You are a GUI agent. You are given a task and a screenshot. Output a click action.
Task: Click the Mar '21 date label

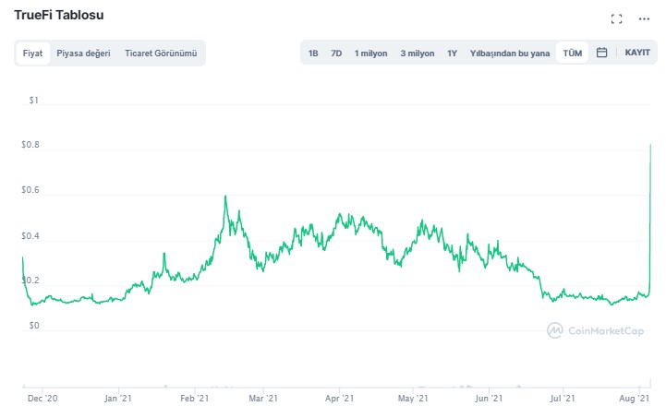(x=263, y=399)
